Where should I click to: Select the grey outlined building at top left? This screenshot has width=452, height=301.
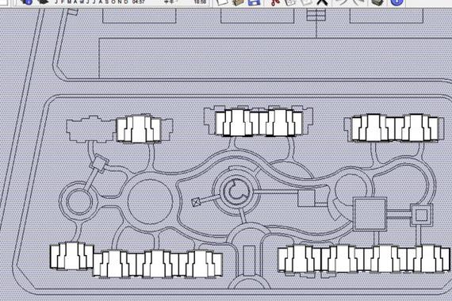pyautogui.click(x=91, y=129)
